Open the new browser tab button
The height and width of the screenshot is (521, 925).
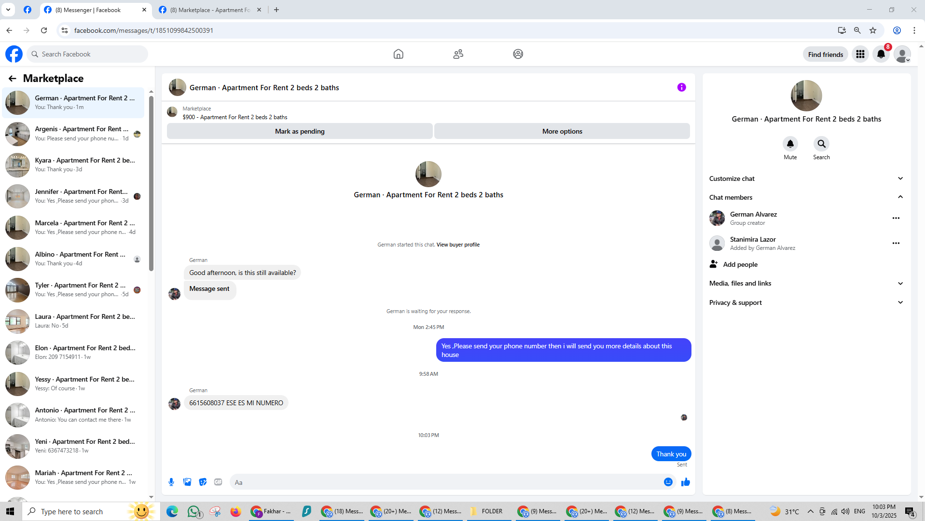coord(276,10)
